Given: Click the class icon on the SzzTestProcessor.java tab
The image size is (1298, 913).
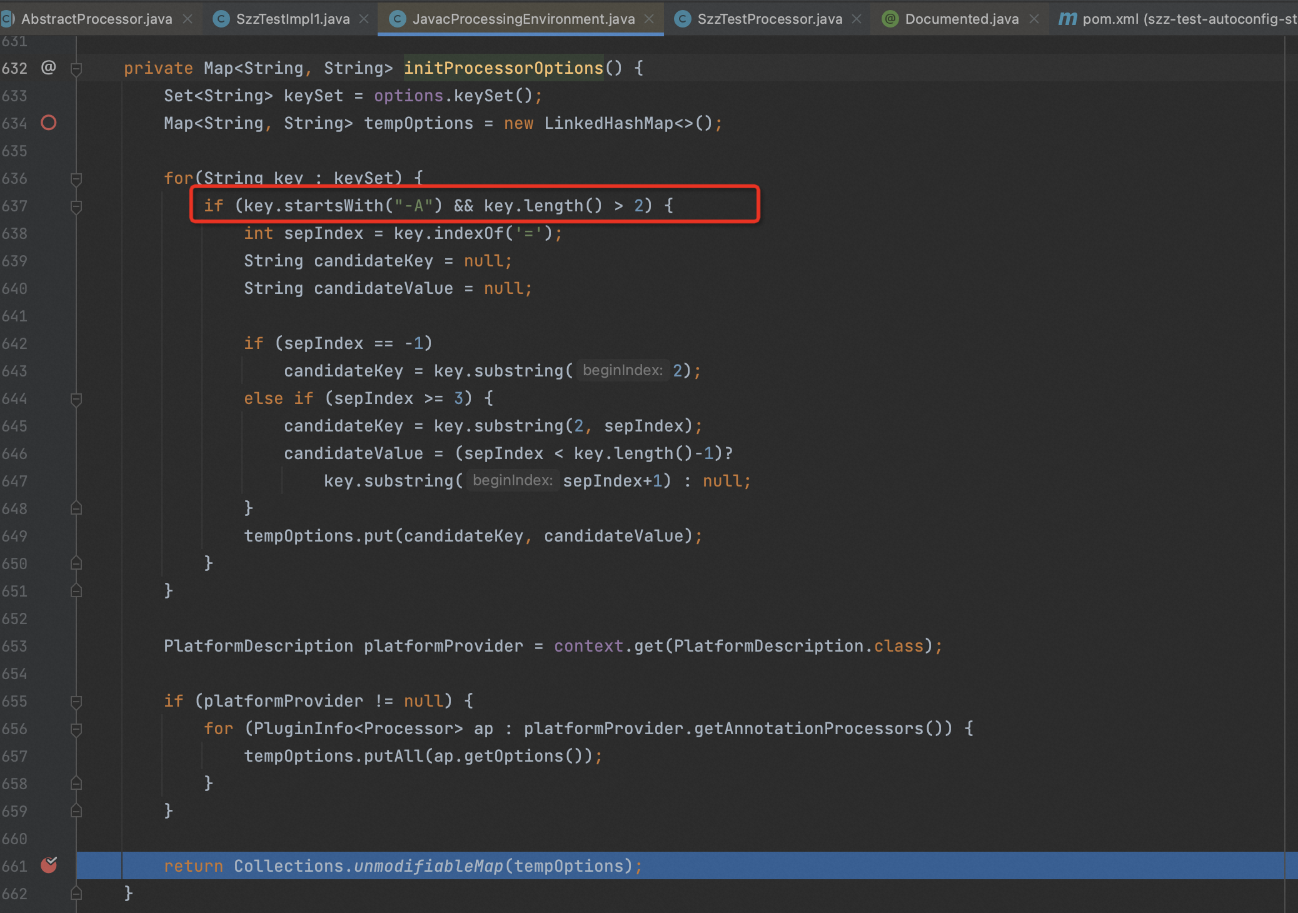Looking at the screenshot, I should pyautogui.click(x=683, y=19).
